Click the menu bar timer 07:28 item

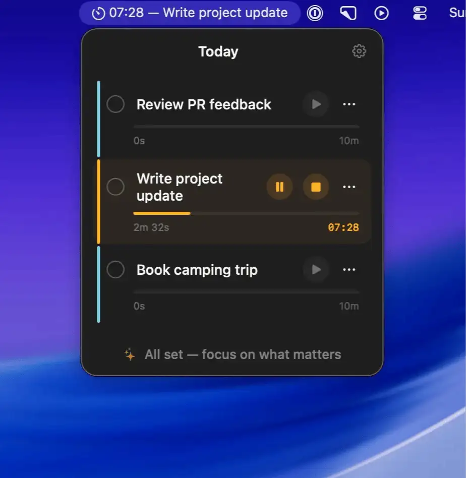point(190,13)
